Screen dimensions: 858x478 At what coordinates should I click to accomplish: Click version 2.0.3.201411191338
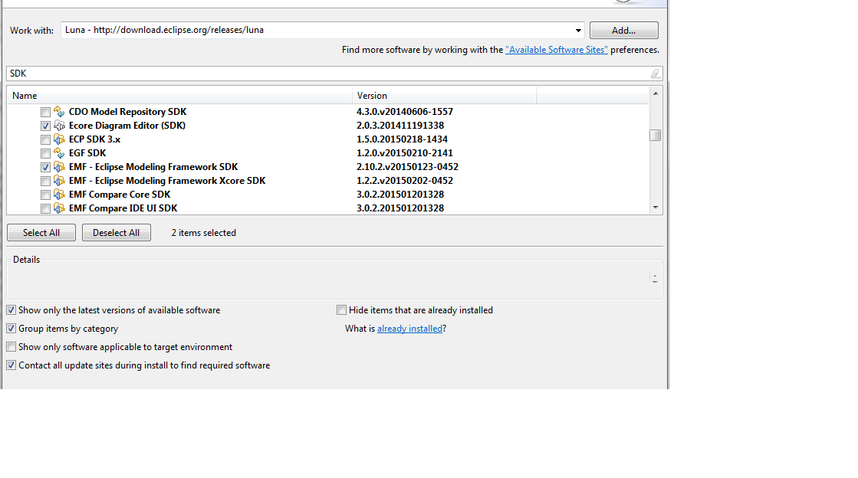click(400, 125)
